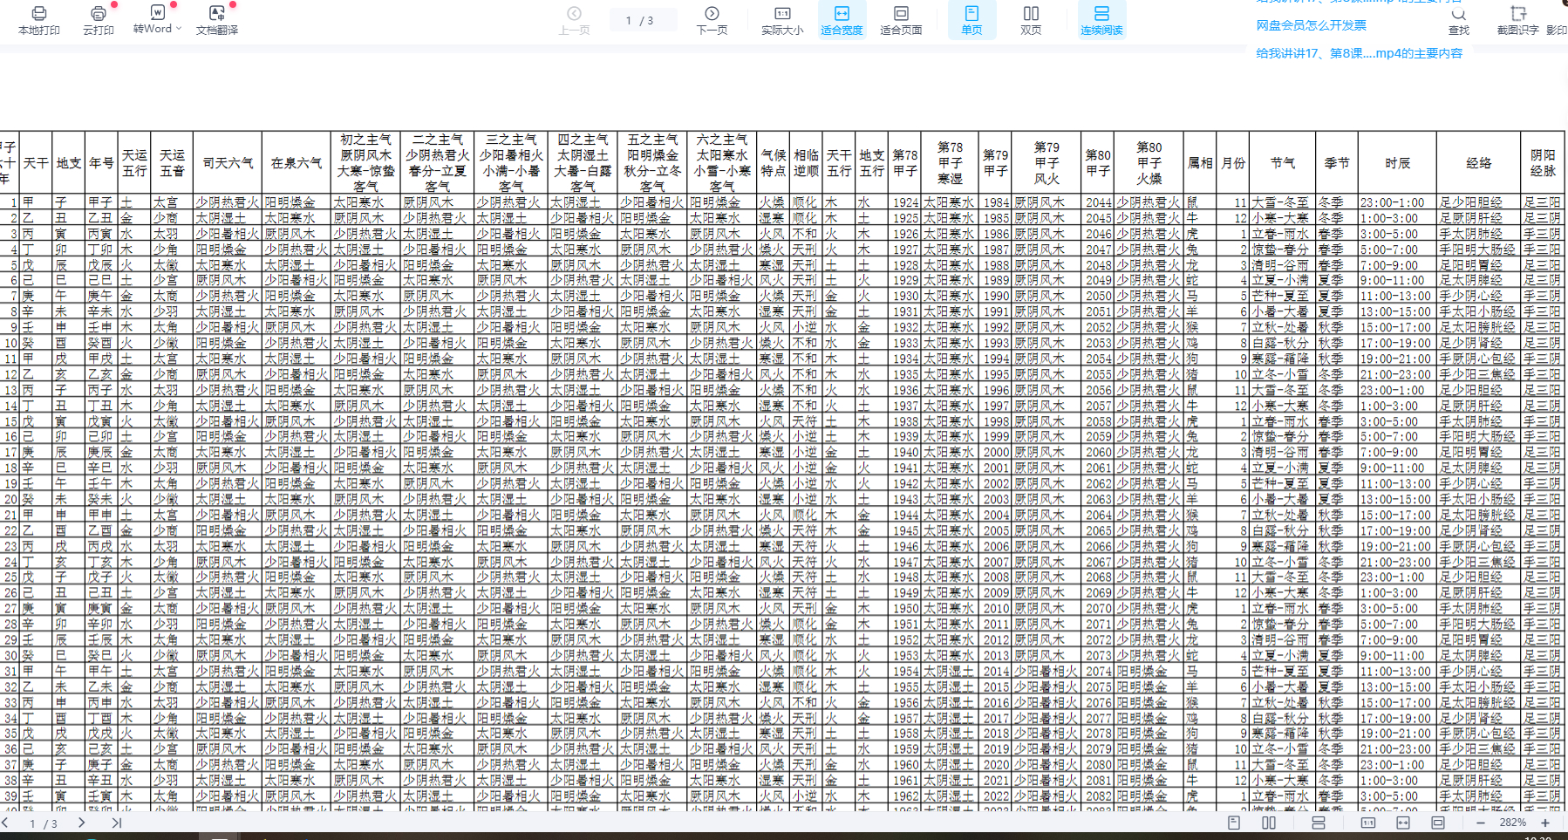This screenshot has width=1568, height=840.
Task: Click the 六之主气 太阳寒水 column header
Action: coord(722,163)
